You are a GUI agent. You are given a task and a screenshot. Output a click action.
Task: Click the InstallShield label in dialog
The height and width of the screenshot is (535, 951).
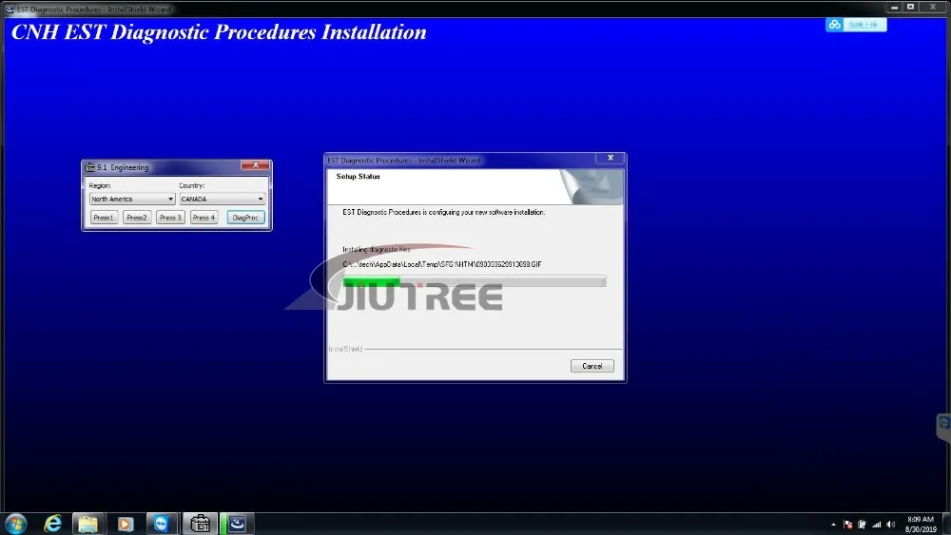(x=345, y=349)
